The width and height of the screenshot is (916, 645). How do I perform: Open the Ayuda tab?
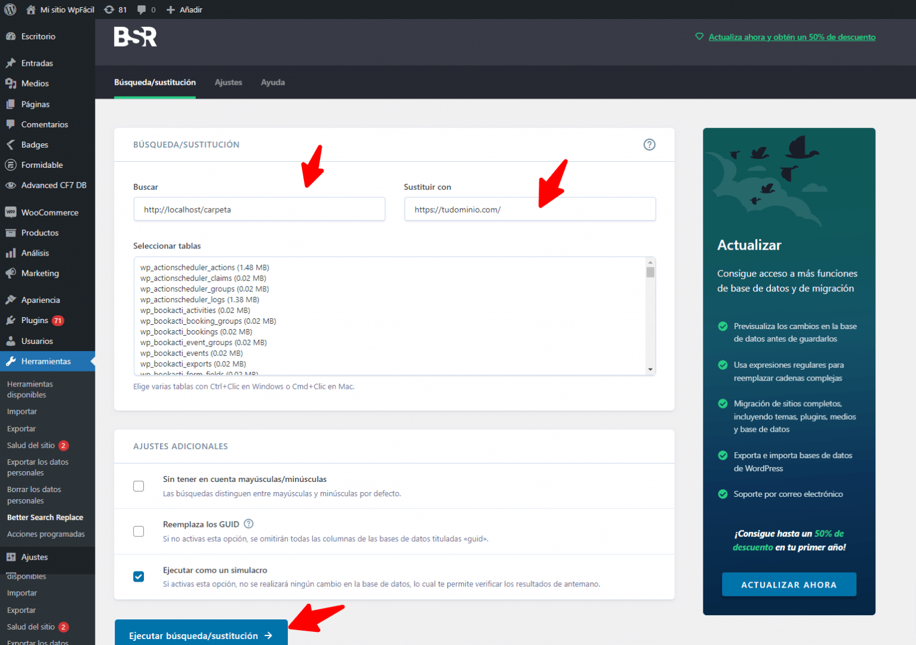pyautogui.click(x=273, y=82)
